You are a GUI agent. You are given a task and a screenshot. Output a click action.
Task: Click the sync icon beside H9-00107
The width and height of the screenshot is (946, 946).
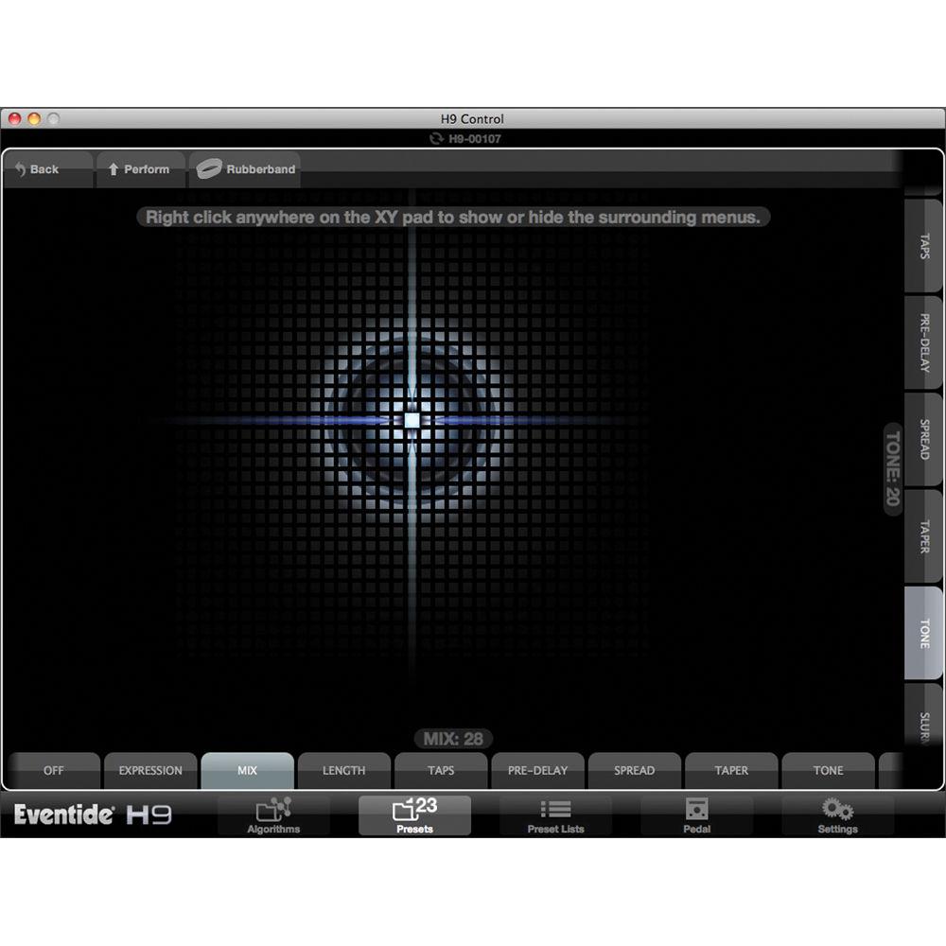click(x=436, y=138)
